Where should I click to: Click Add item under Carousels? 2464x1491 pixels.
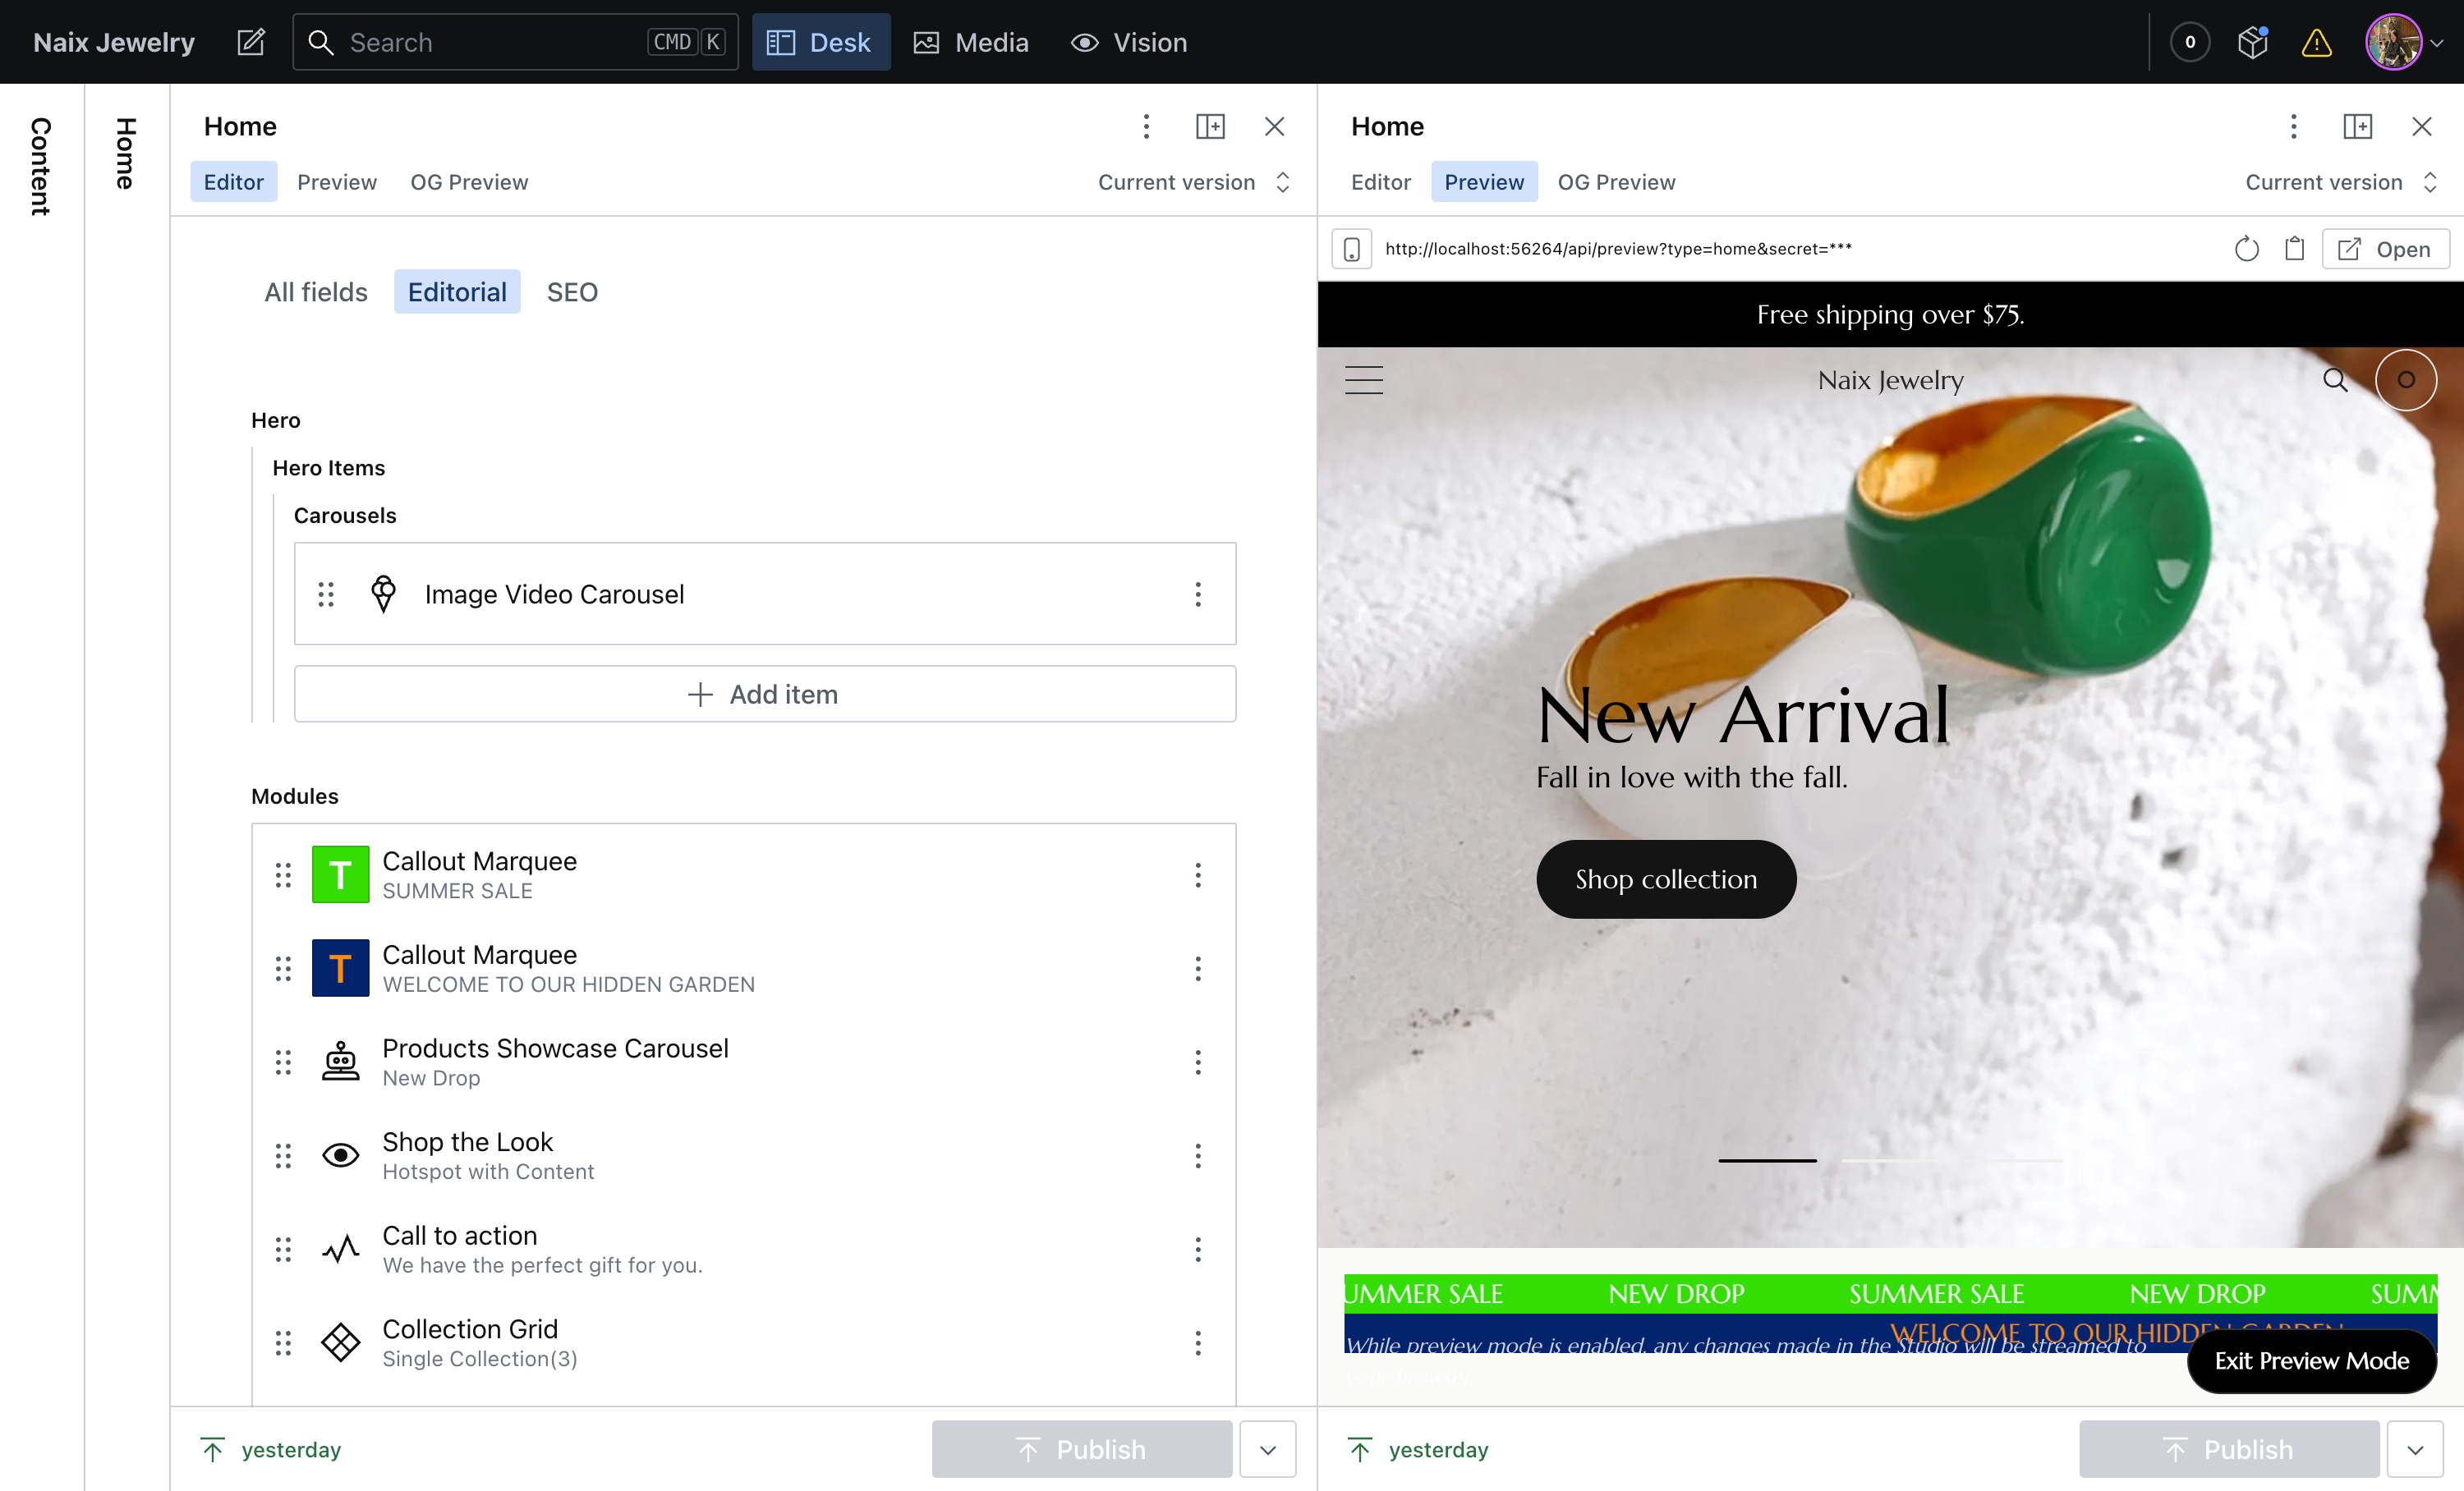pyautogui.click(x=764, y=694)
